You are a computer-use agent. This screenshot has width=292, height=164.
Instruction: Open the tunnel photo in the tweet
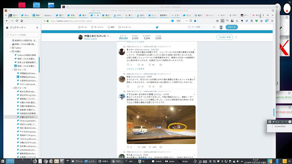161,124
